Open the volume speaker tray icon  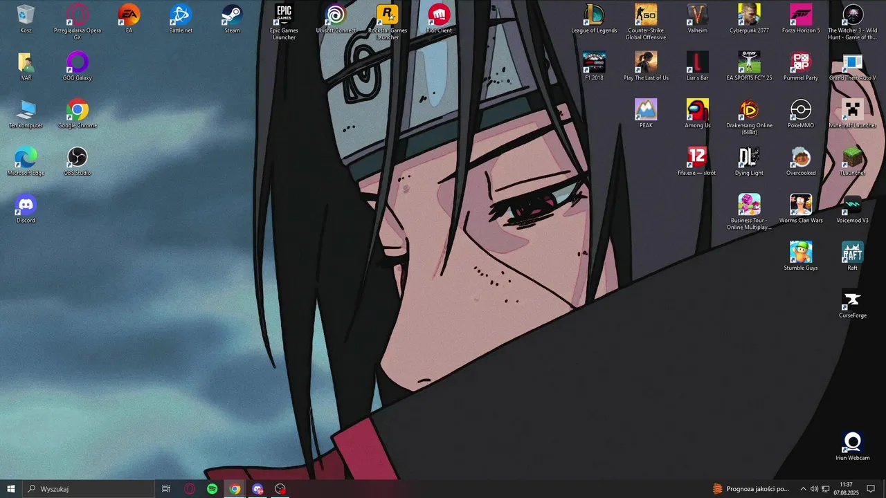click(814, 489)
